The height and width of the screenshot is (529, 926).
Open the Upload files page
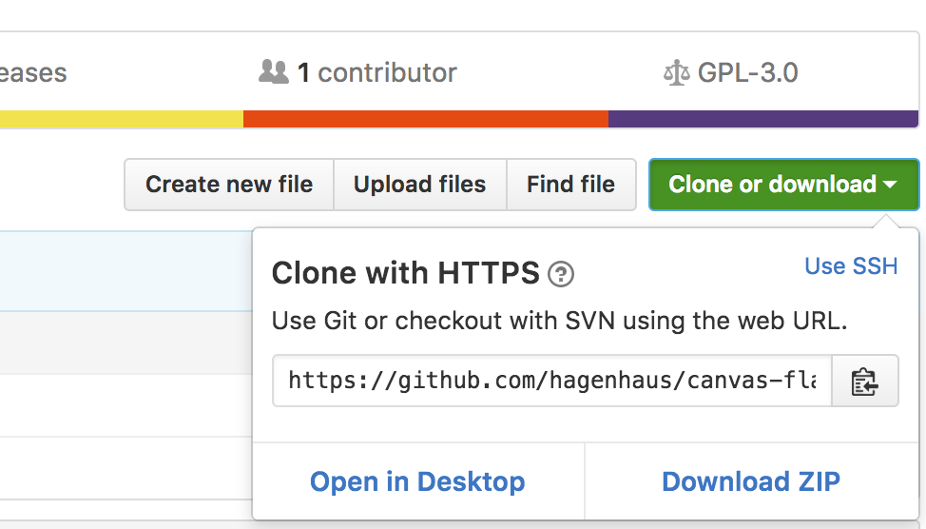click(x=419, y=185)
